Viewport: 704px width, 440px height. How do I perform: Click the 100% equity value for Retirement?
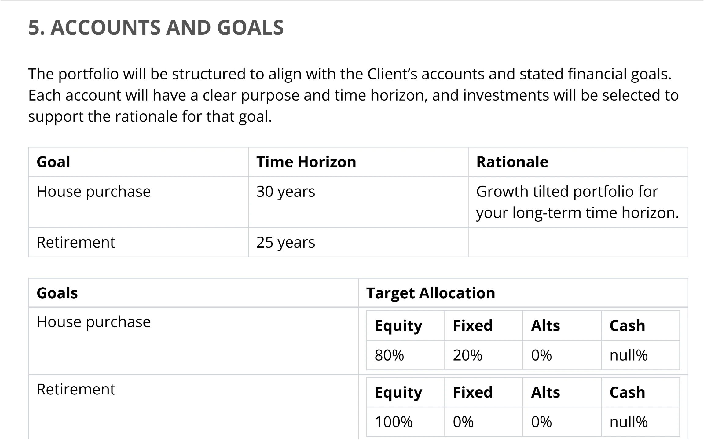(394, 422)
